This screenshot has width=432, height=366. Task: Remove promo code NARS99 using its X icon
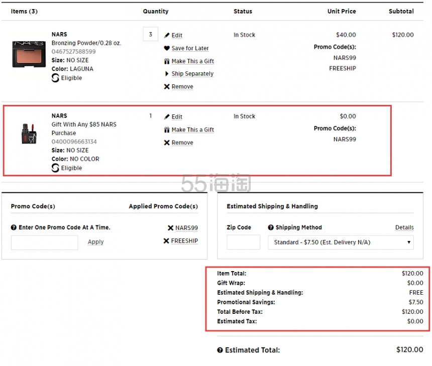click(x=171, y=228)
